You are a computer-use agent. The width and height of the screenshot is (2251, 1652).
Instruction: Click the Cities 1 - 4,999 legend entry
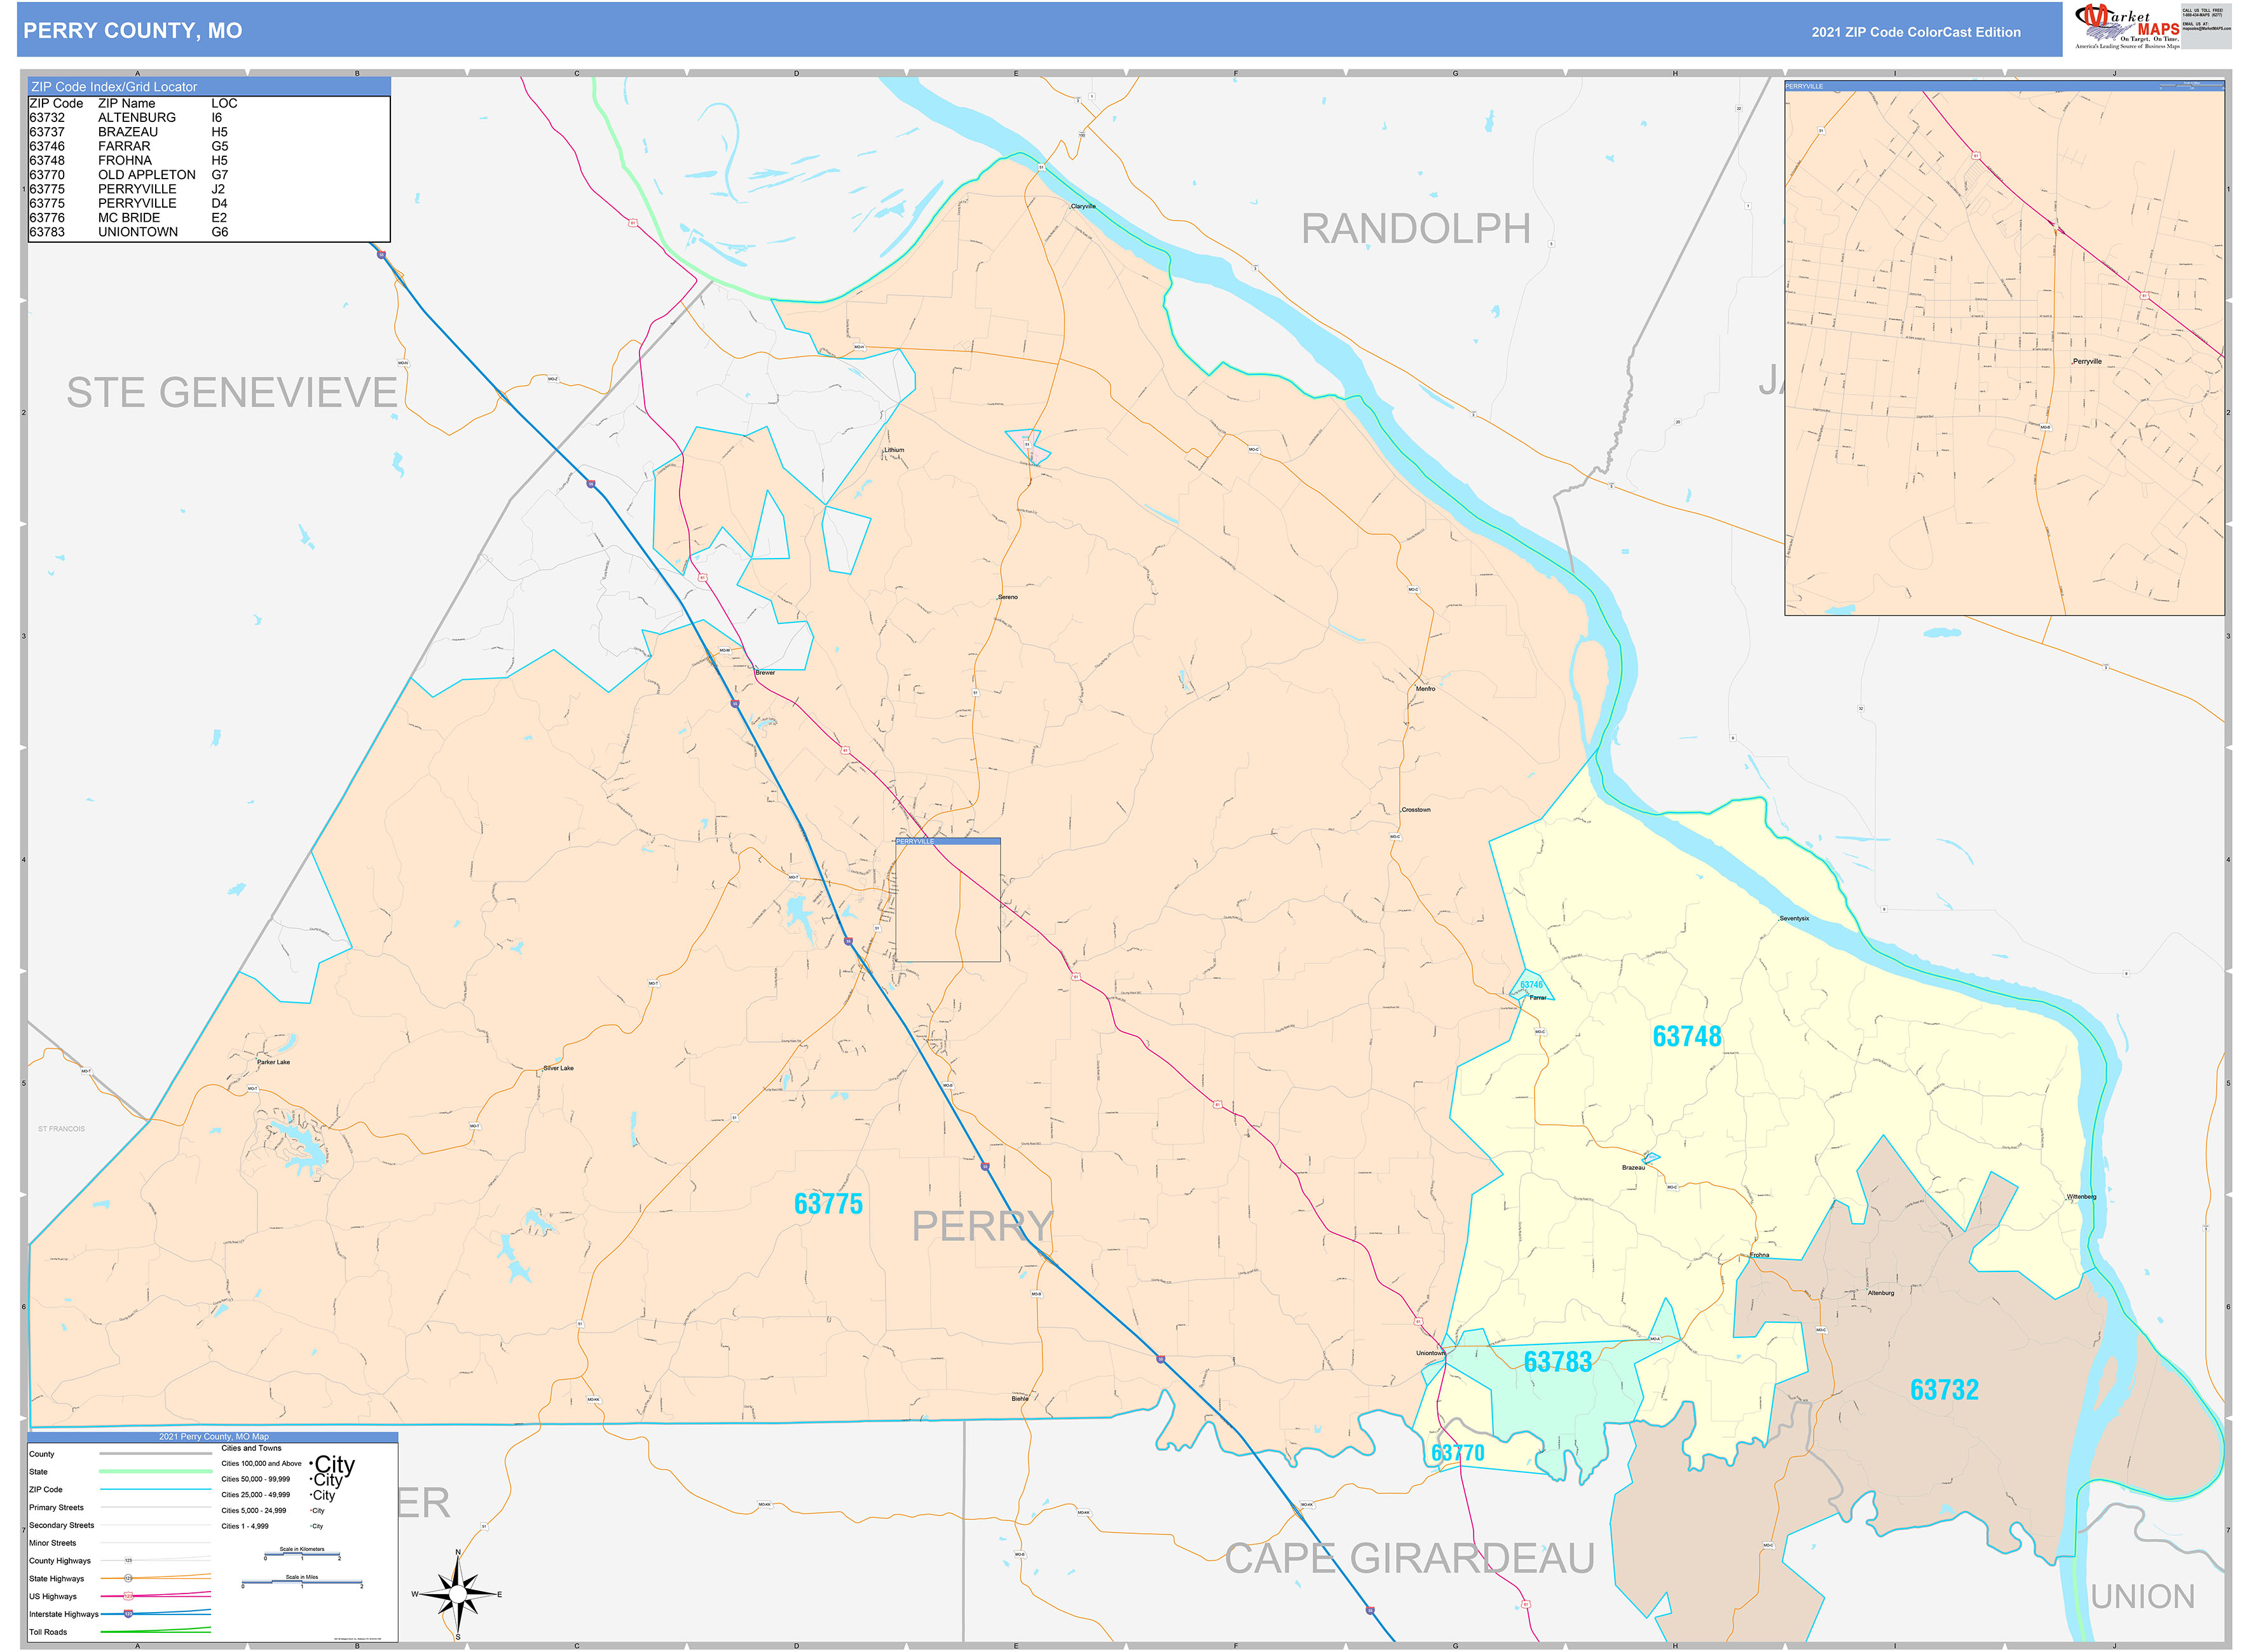tap(245, 1526)
